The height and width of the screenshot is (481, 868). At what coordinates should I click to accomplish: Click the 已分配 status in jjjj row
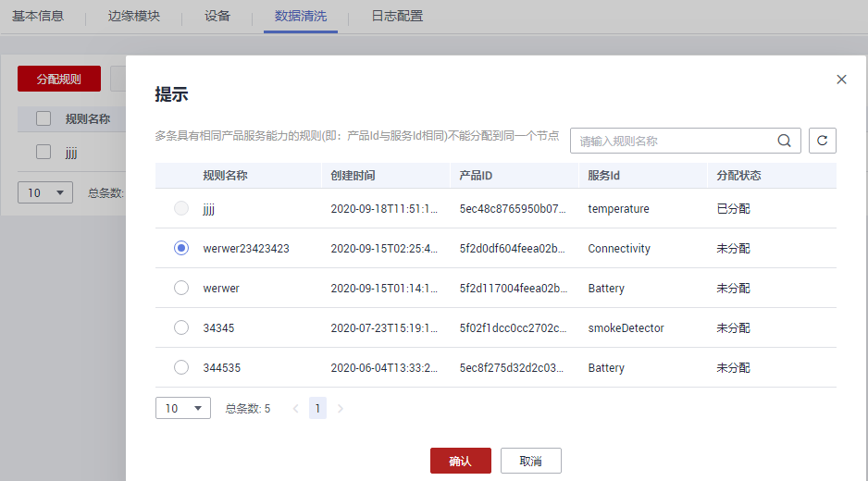pos(734,209)
